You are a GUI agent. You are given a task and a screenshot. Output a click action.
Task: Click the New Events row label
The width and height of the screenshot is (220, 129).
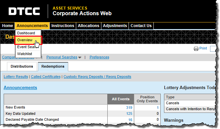tap(15, 107)
